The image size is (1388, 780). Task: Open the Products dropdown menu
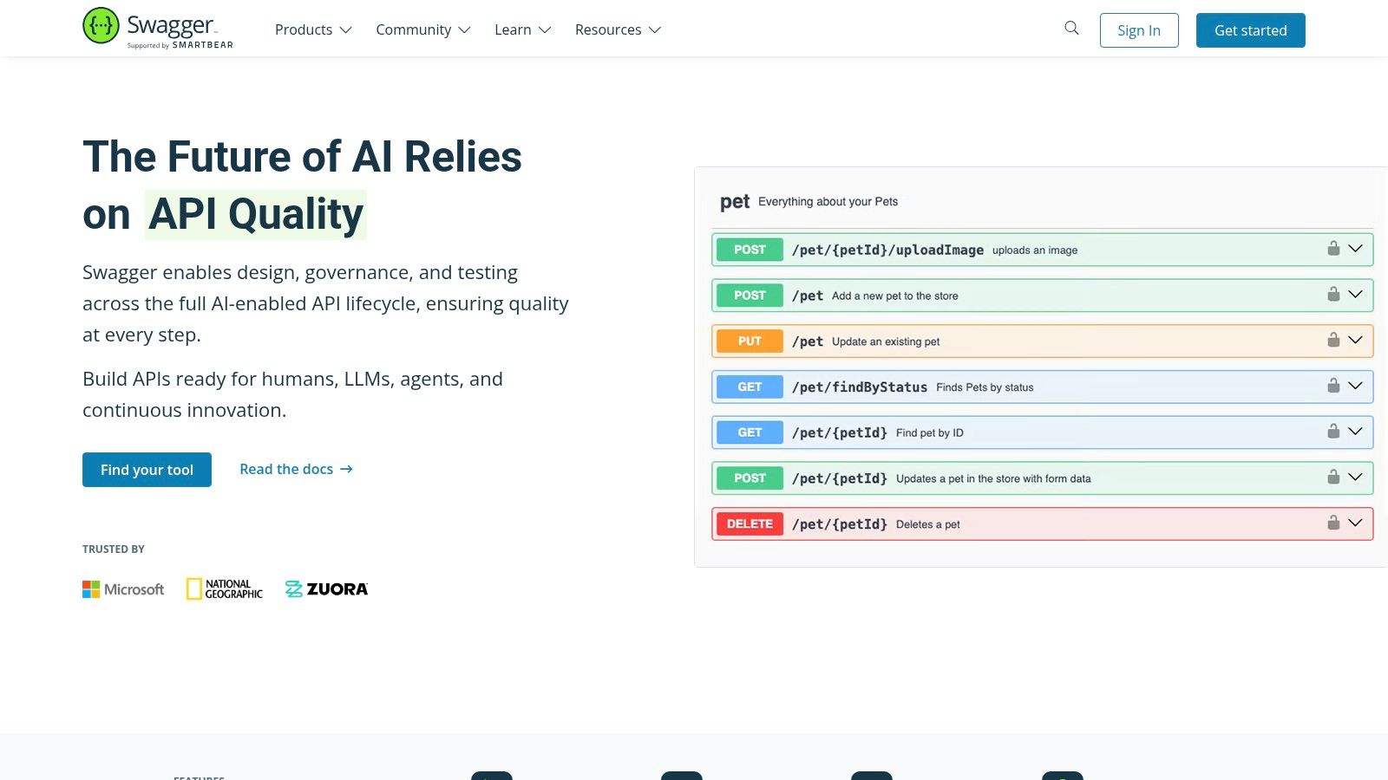(312, 29)
